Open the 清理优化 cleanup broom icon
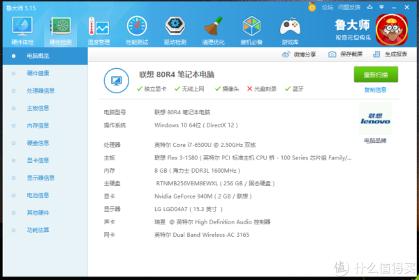 [x=213, y=30]
